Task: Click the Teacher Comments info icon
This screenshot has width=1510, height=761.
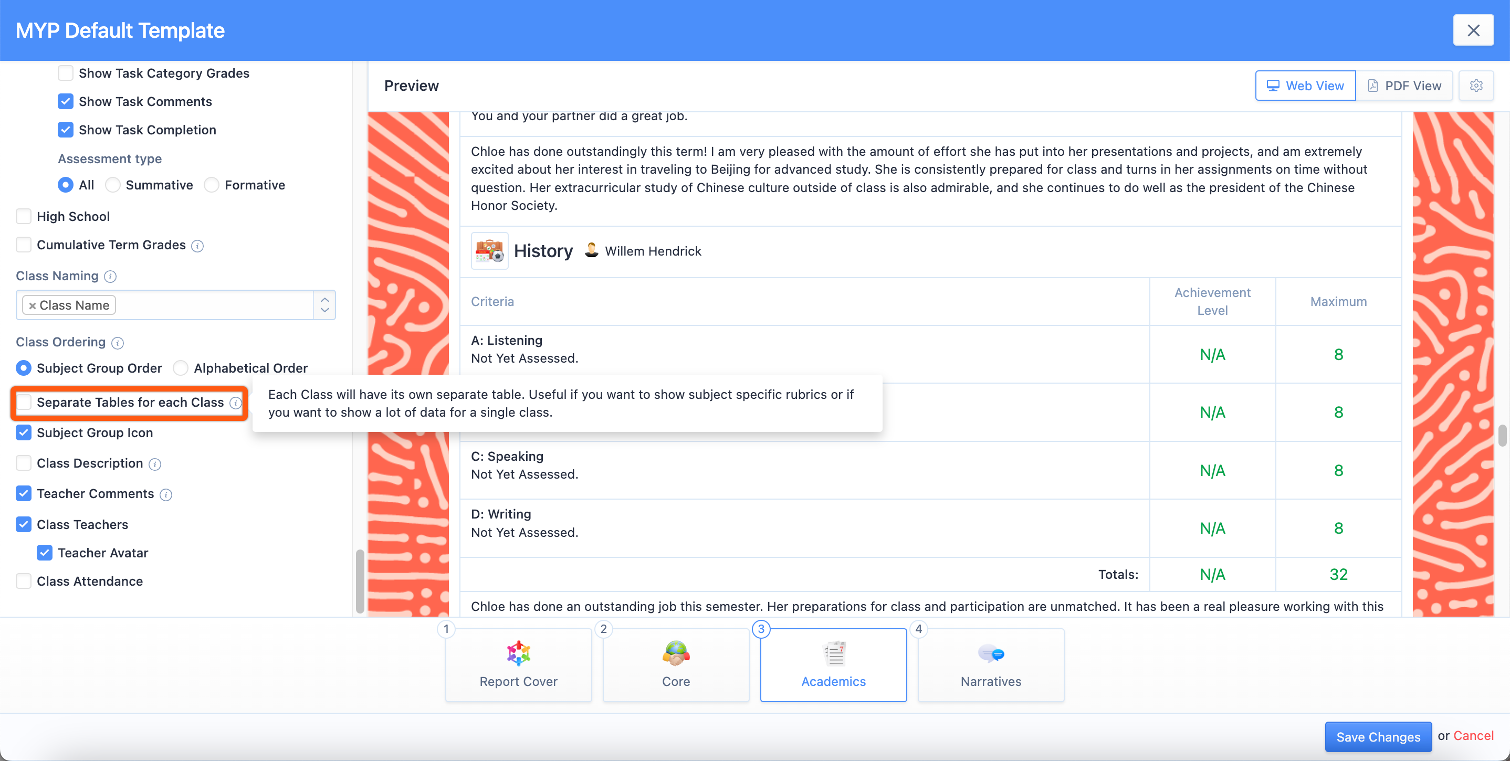Action: (166, 495)
